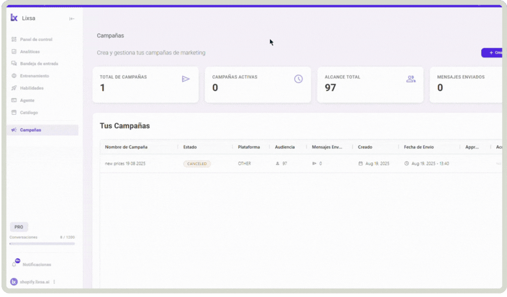507x297 pixels.
Task: Open Panel de control in the sidebar
Action: pos(36,40)
